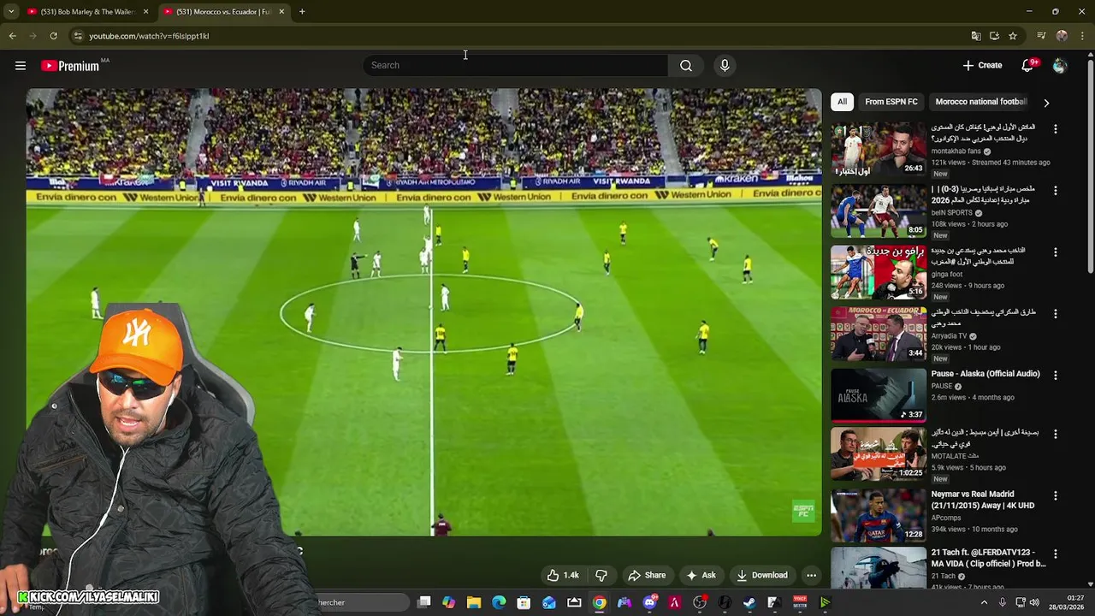Click the ESPN FC watermark on video
Screen dimensions: 1095x616
pyautogui.click(x=803, y=512)
